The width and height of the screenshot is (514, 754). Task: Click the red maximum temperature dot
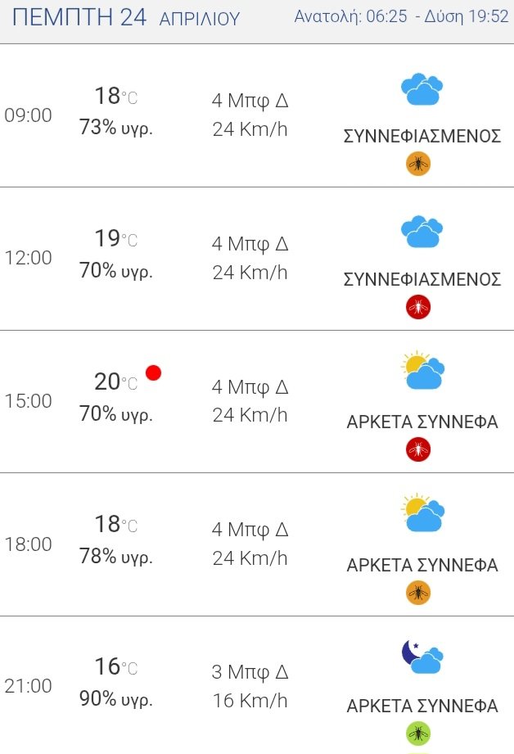[x=153, y=372]
